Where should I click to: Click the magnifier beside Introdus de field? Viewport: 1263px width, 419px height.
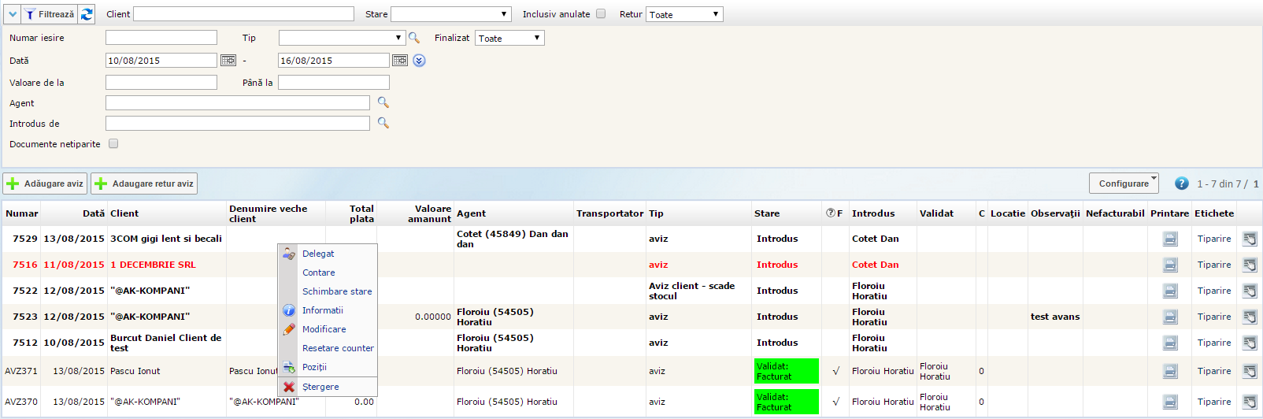383,123
